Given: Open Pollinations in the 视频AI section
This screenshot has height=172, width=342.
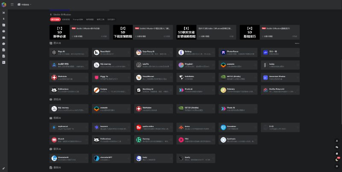Looking at the screenshot, I should pyautogui.click(x=111, y=140).
